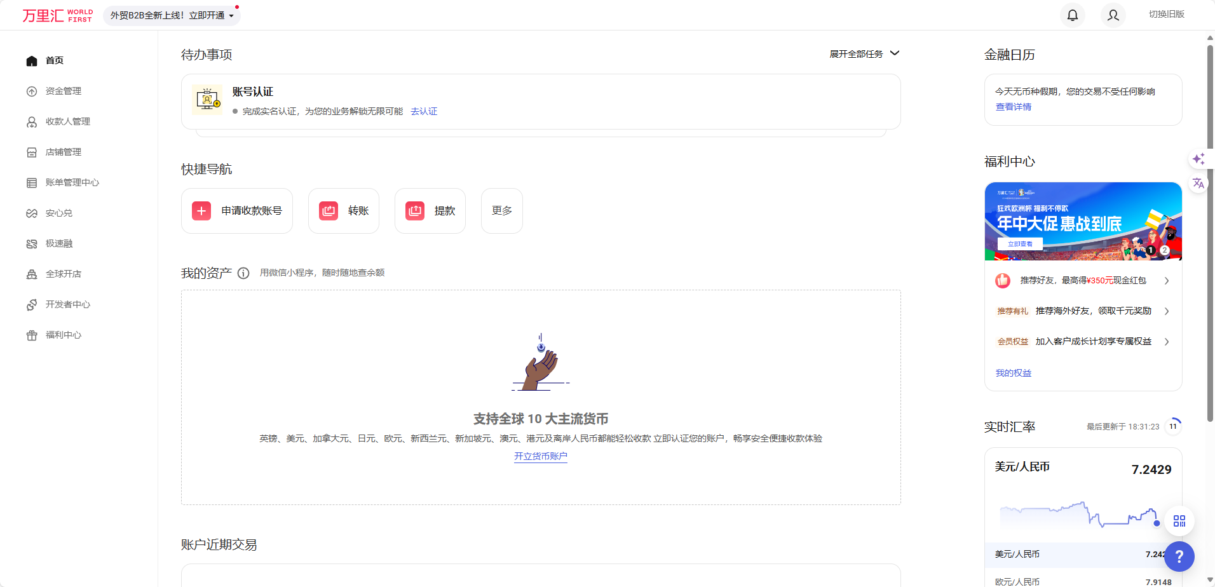Click the red packet referral icon

pyautogui.click(x=1003, y=280)
